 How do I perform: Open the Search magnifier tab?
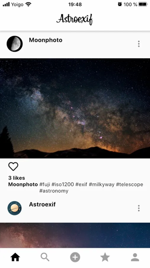tap(45, 257)
